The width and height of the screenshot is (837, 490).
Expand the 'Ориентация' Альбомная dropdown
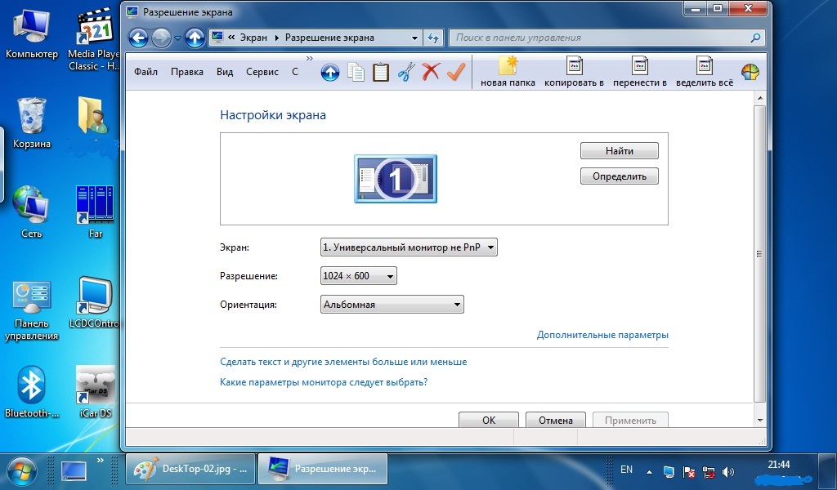[x=392, y=305]
